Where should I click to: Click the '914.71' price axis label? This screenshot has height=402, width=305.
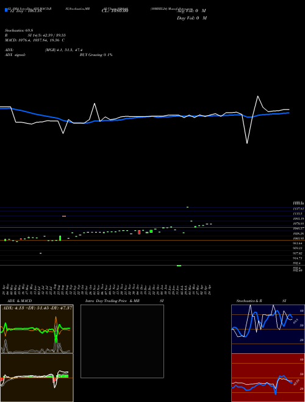click(x=298, y=258)
